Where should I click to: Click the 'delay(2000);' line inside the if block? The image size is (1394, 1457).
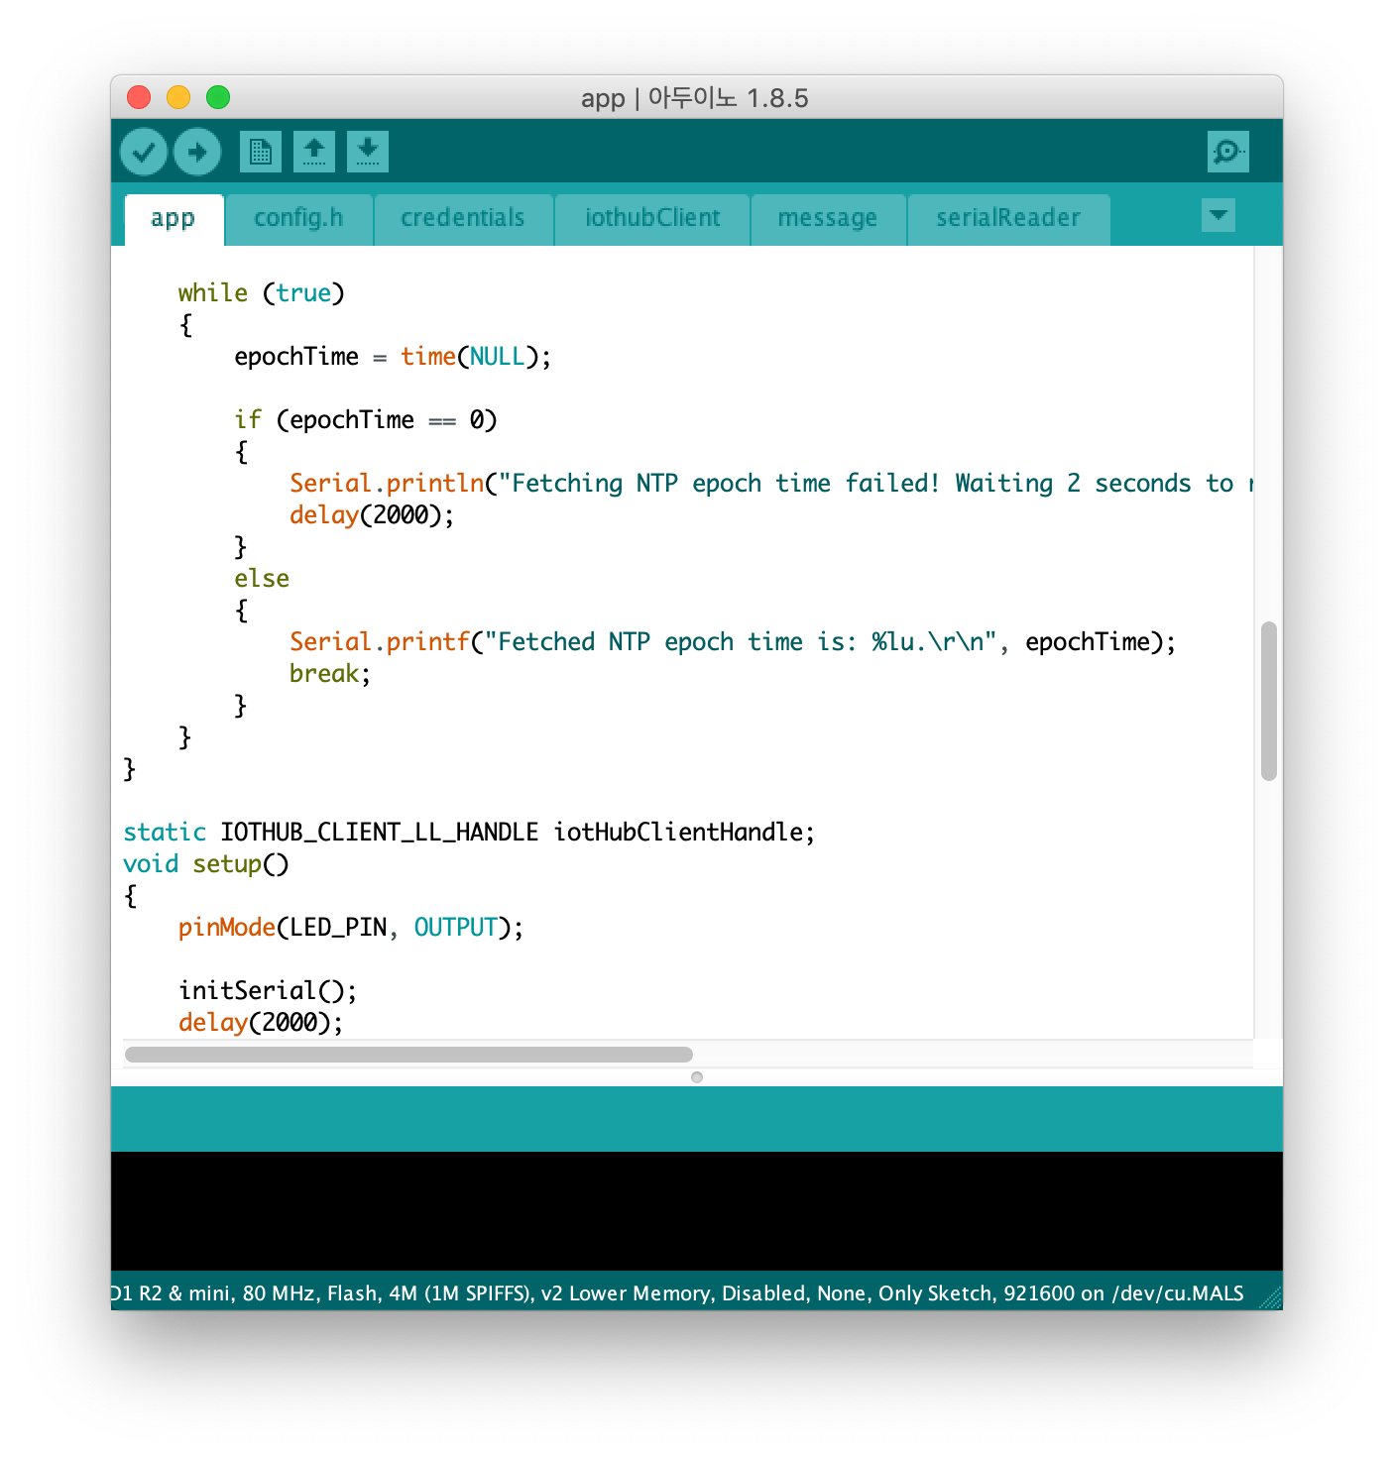pos(372,515)
